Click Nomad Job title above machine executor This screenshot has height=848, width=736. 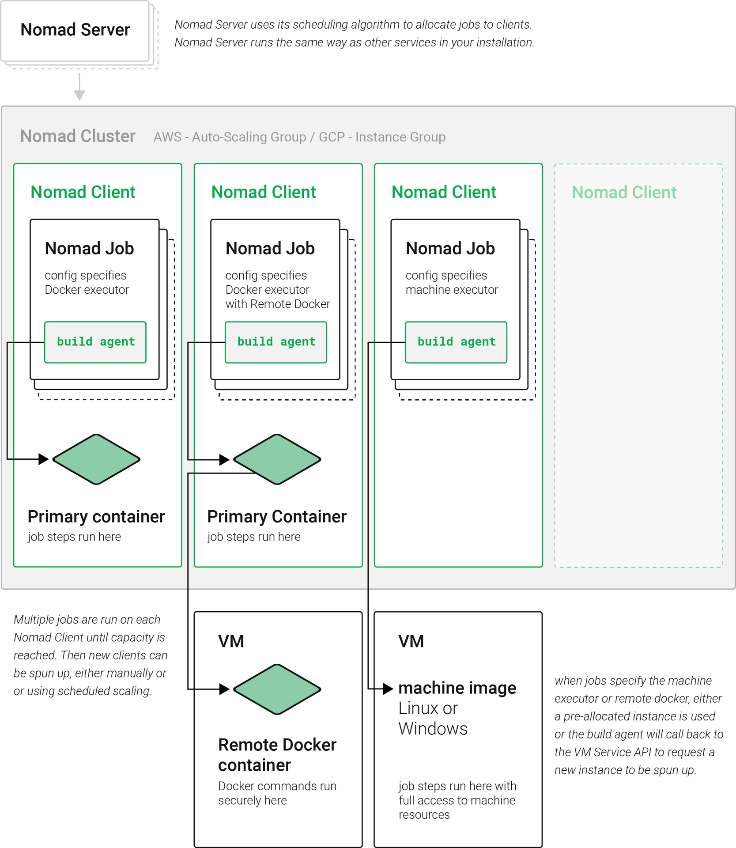pyautogui.click(x=450, y=248)
